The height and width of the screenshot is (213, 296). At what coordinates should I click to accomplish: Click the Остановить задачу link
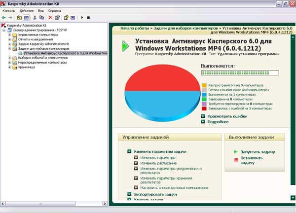coord(252,160)
